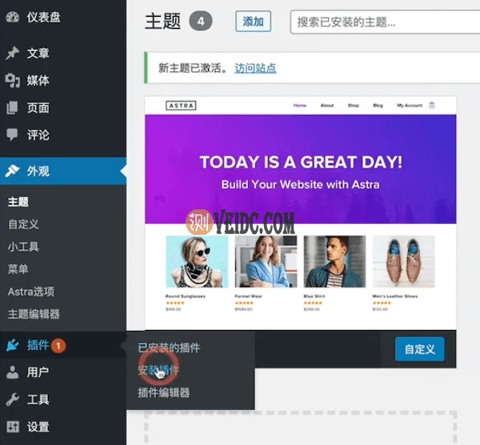This screenshot has height=445, width=480.
Task: Click the Comments speech bubble icon
Action: (x=12, y=134)
